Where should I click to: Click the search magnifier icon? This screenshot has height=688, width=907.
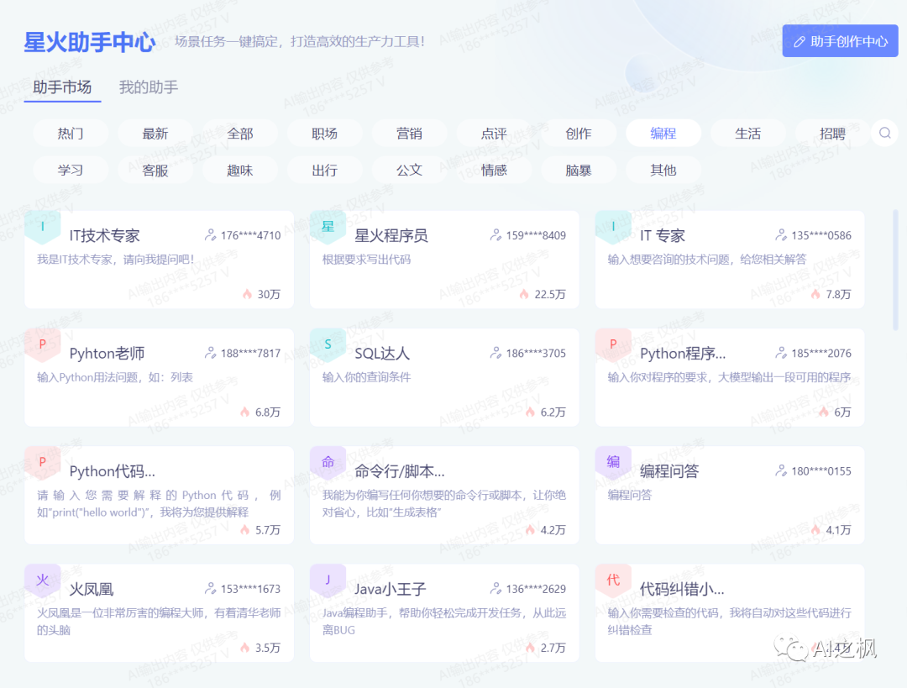884,133
